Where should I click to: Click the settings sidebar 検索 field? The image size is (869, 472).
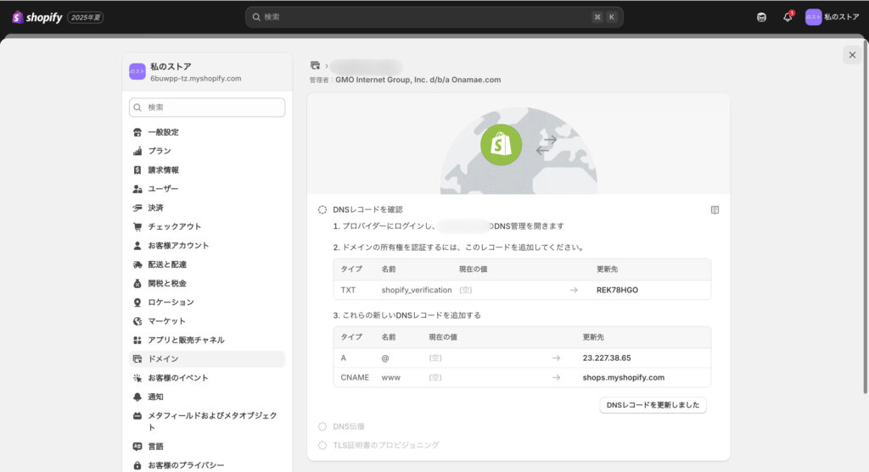point(208,108)
